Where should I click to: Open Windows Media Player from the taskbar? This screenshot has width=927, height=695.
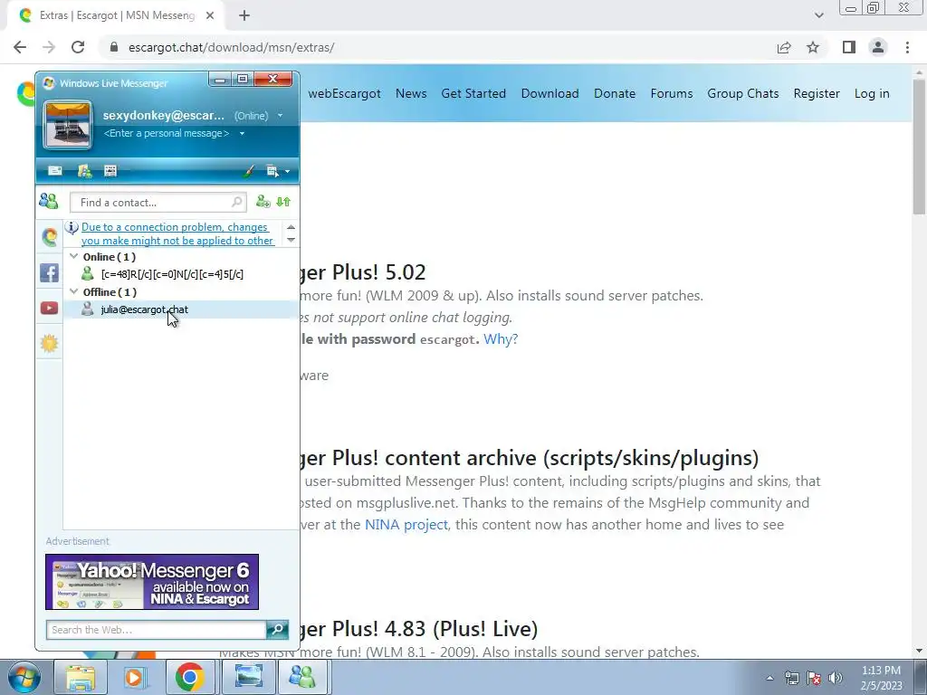(135, 678)
